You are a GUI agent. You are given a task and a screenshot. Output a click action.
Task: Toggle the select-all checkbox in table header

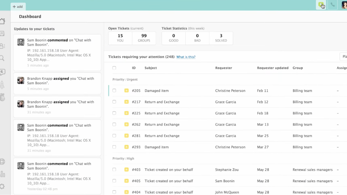point(114,68)
